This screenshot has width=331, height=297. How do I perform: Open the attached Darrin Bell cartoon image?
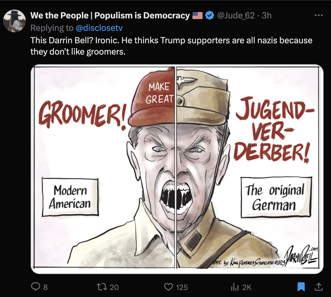tap(177, 169)
